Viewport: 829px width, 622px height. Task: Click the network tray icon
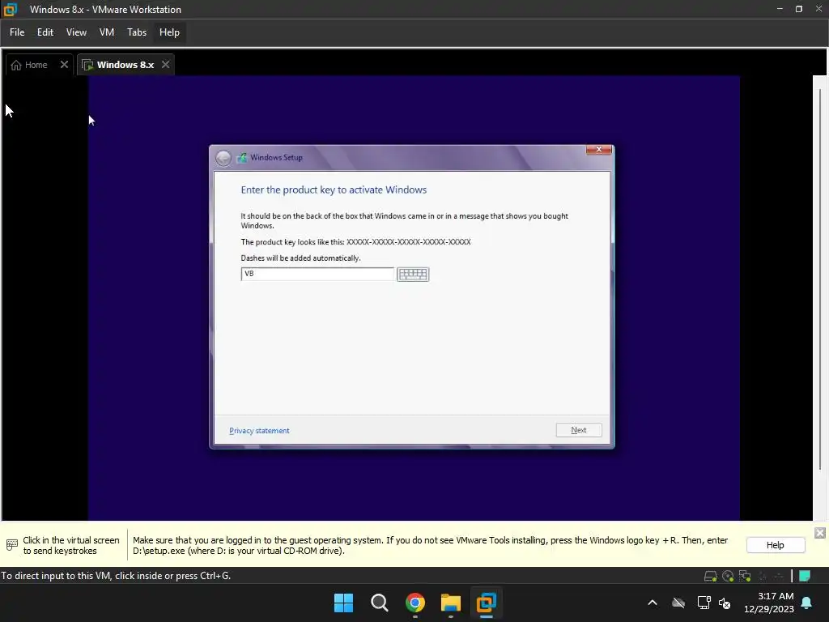tap(704, 603)
